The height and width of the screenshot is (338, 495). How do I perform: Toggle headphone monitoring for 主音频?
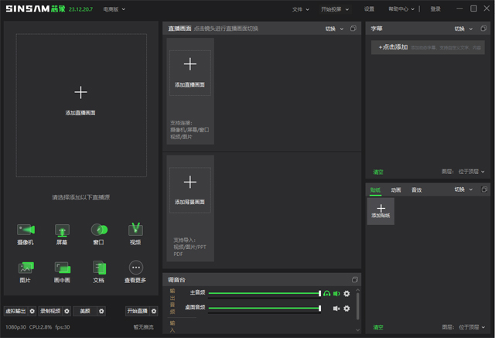tap(326, 294)
